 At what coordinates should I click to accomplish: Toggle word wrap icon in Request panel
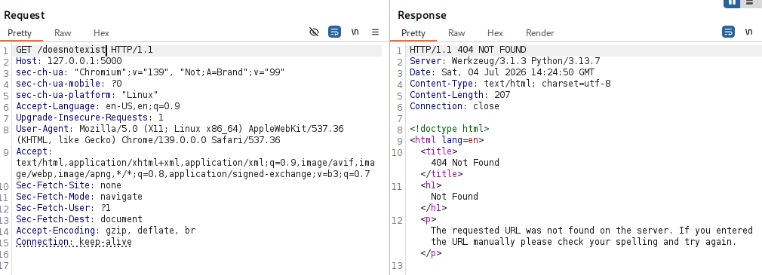coord(334,32)
